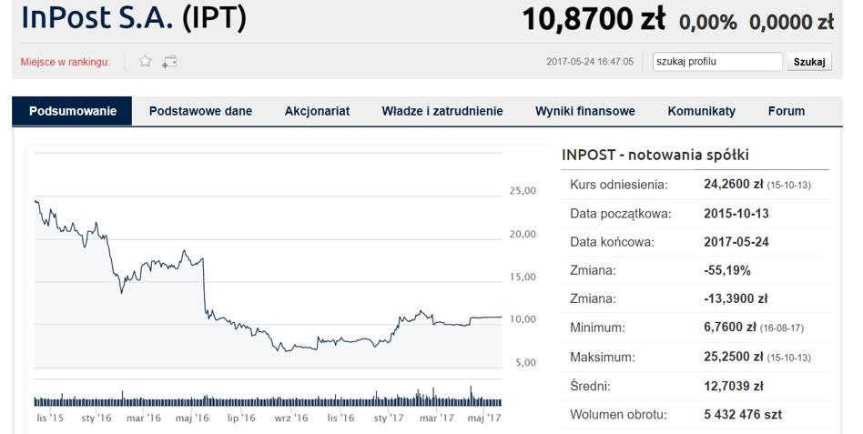
Task: Click the 0,0000 zł change value
Action: (791, 22)
